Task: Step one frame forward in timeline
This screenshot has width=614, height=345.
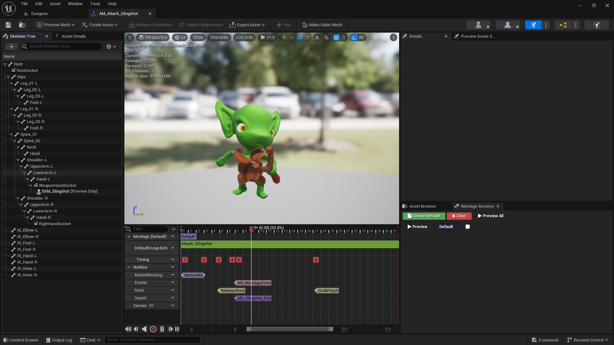Action: [170, 329]
